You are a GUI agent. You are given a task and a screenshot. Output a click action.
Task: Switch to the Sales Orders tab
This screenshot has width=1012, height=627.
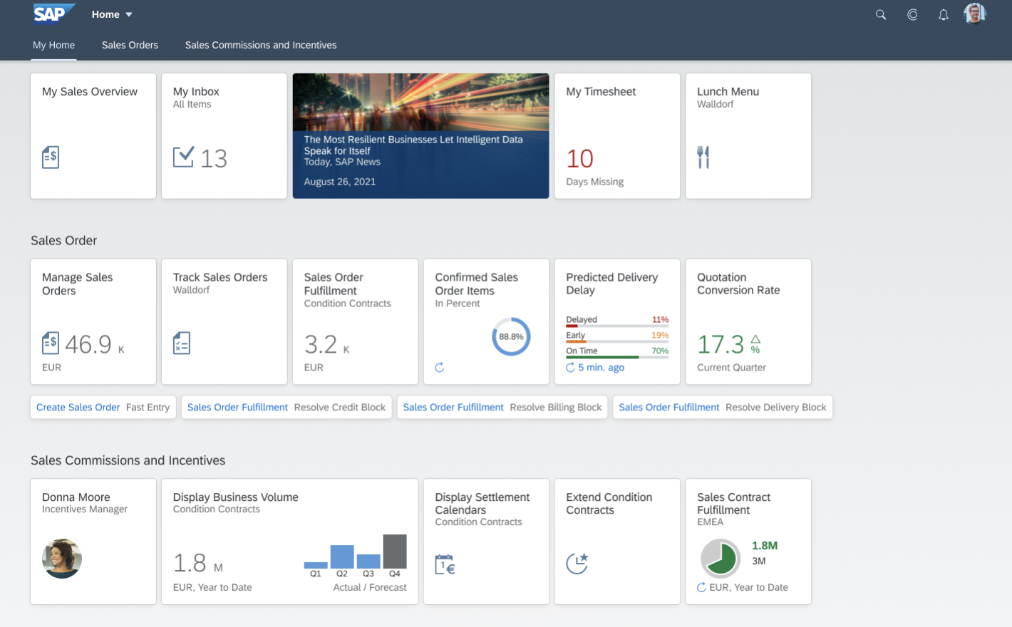[x=130, y=45]
